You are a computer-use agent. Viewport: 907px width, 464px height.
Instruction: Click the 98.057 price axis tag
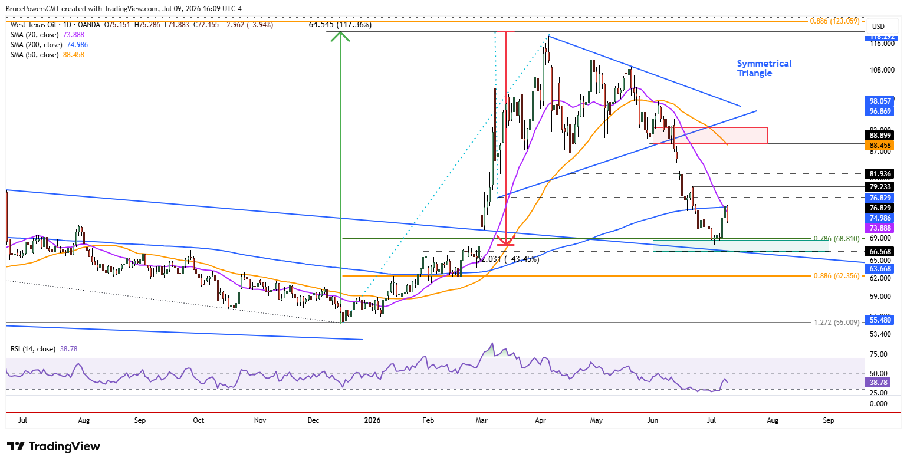pos(880,101)
